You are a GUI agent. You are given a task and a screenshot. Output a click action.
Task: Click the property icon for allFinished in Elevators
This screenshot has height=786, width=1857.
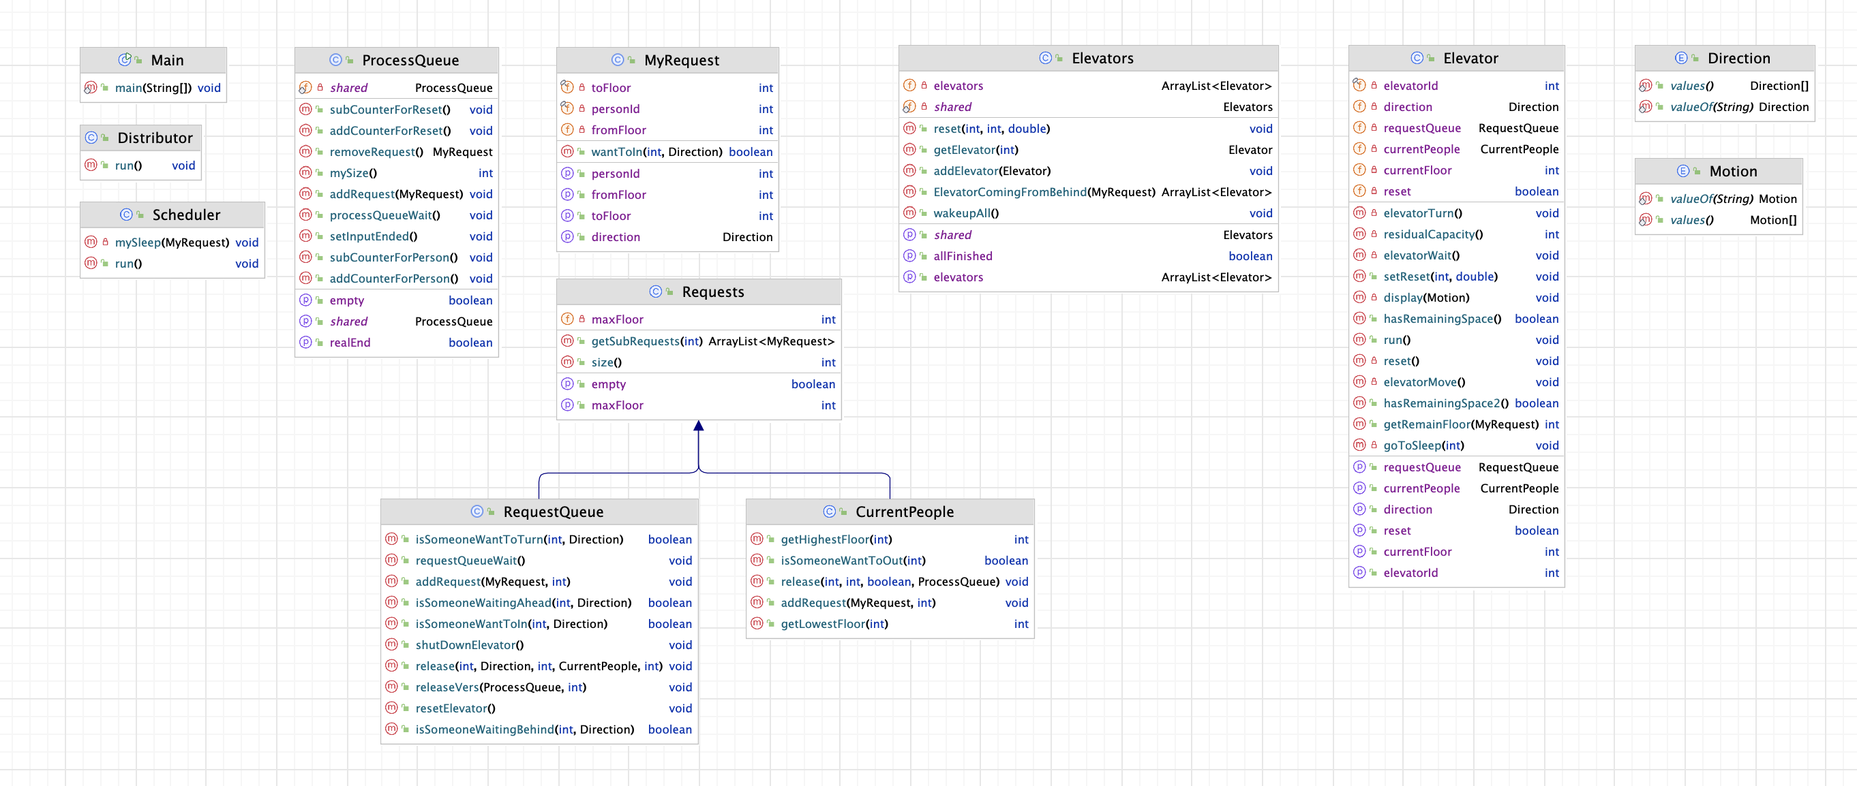(910, 255)
